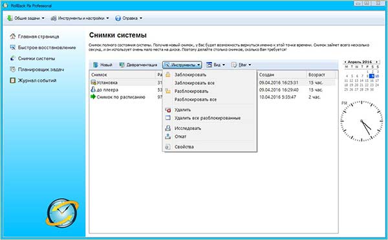This screenshot has width=388, height=240.
Task: Go to next month in calendar
Action: tap(376, 61)
